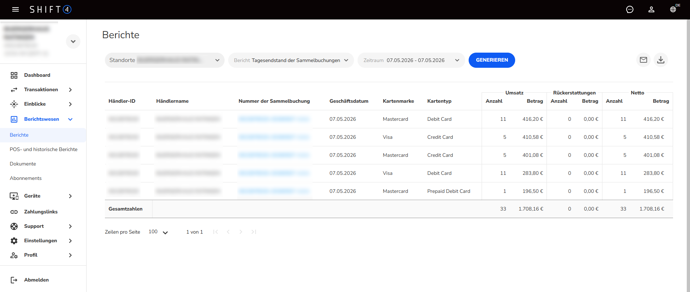Expand the Geräte submenu arrow
The image size is (690, 292).
pos(70,196)
